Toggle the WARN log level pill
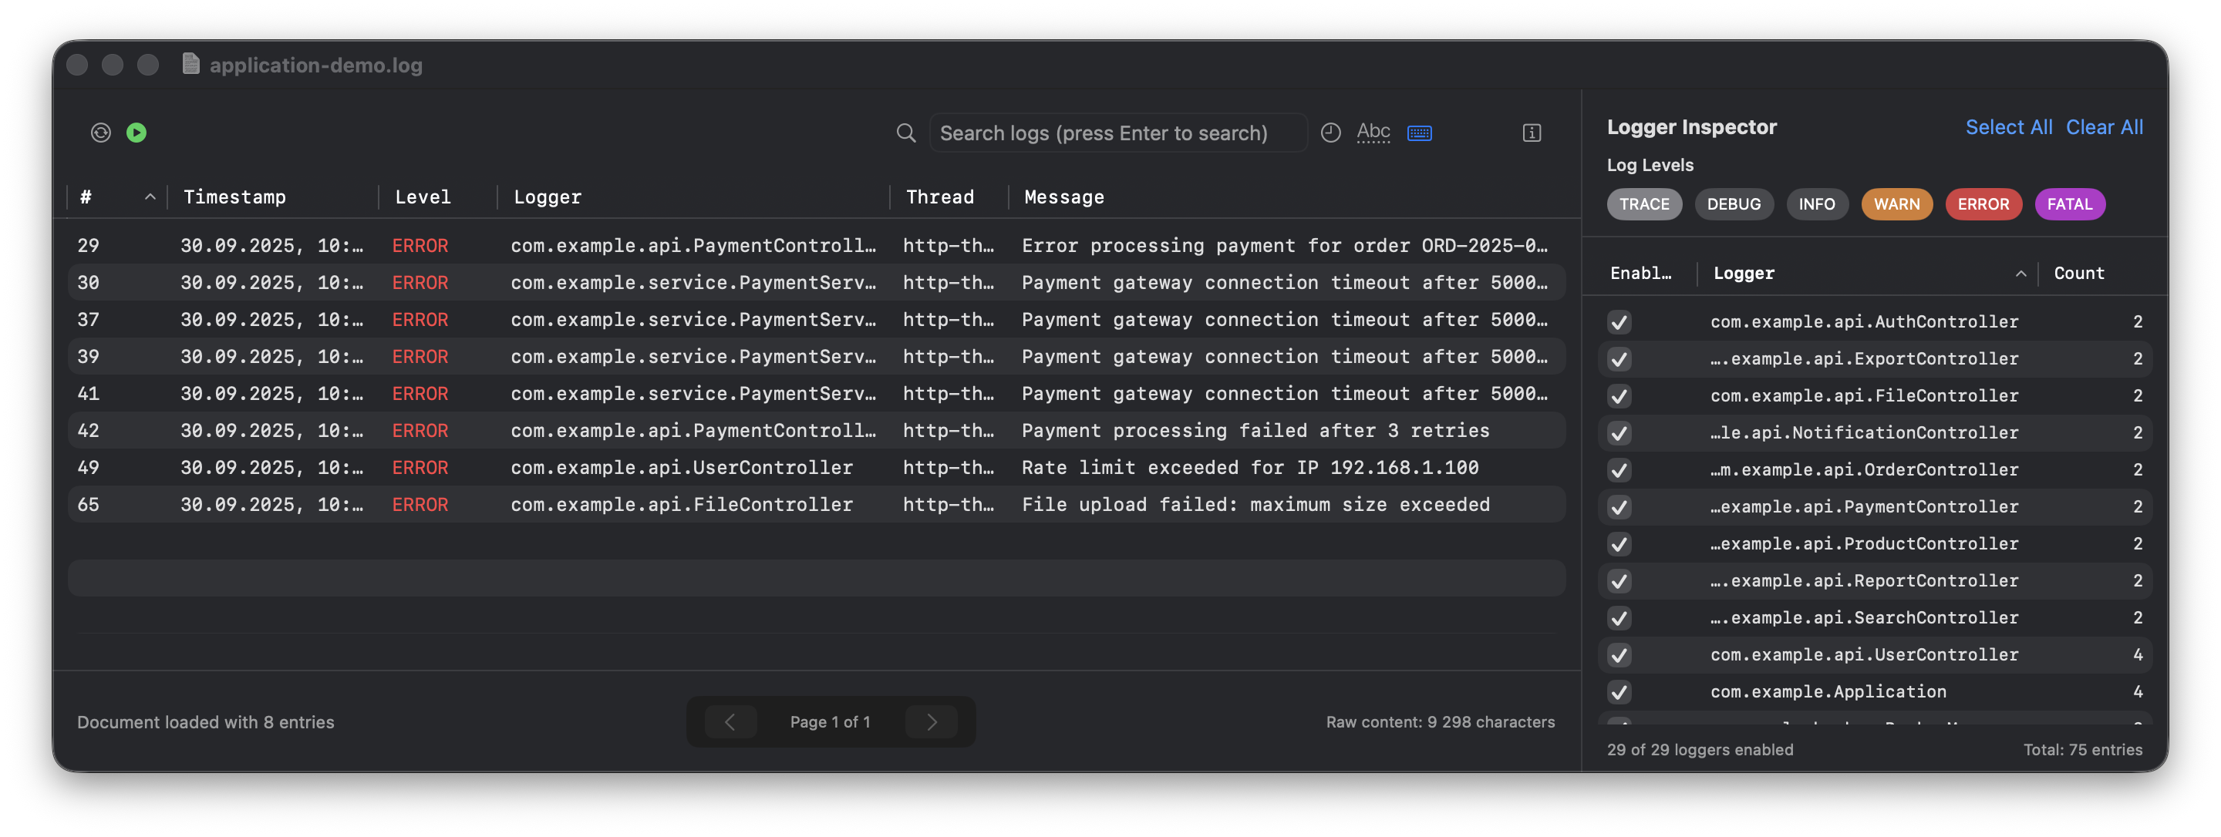2221x837 pixels. tap(1896, 204)
